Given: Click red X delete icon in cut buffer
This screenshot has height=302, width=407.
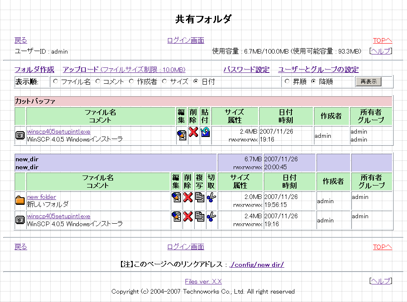Looking at the screenshot, I should coord(193,132).
